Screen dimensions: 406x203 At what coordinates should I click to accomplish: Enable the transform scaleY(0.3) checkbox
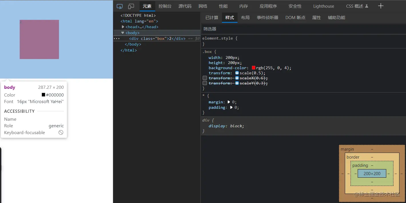coord(205,83)
